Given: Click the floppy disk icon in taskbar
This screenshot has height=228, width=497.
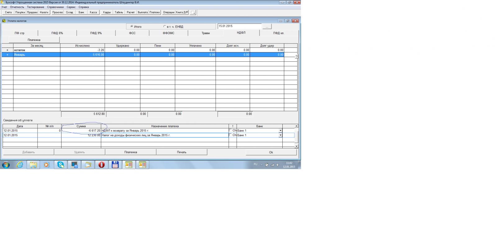Looking at the screenshot, I should tap(115, 165).
